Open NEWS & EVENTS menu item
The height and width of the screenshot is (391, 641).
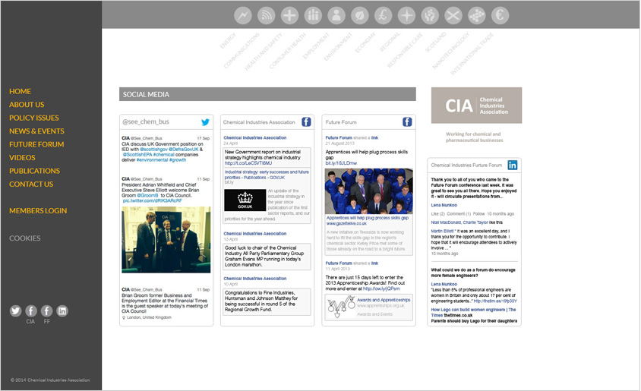tap(36, 131)
